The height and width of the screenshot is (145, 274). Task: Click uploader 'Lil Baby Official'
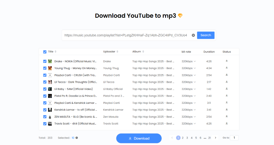click(x=113, y=89)
